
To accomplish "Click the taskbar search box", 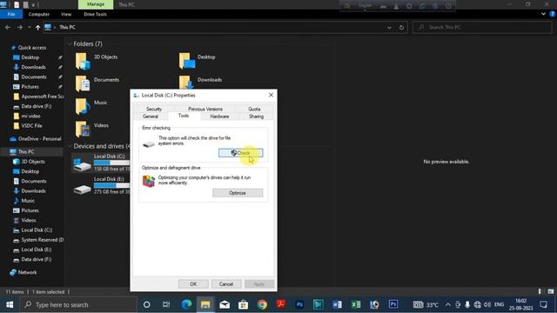I will [x=78, y=304].
